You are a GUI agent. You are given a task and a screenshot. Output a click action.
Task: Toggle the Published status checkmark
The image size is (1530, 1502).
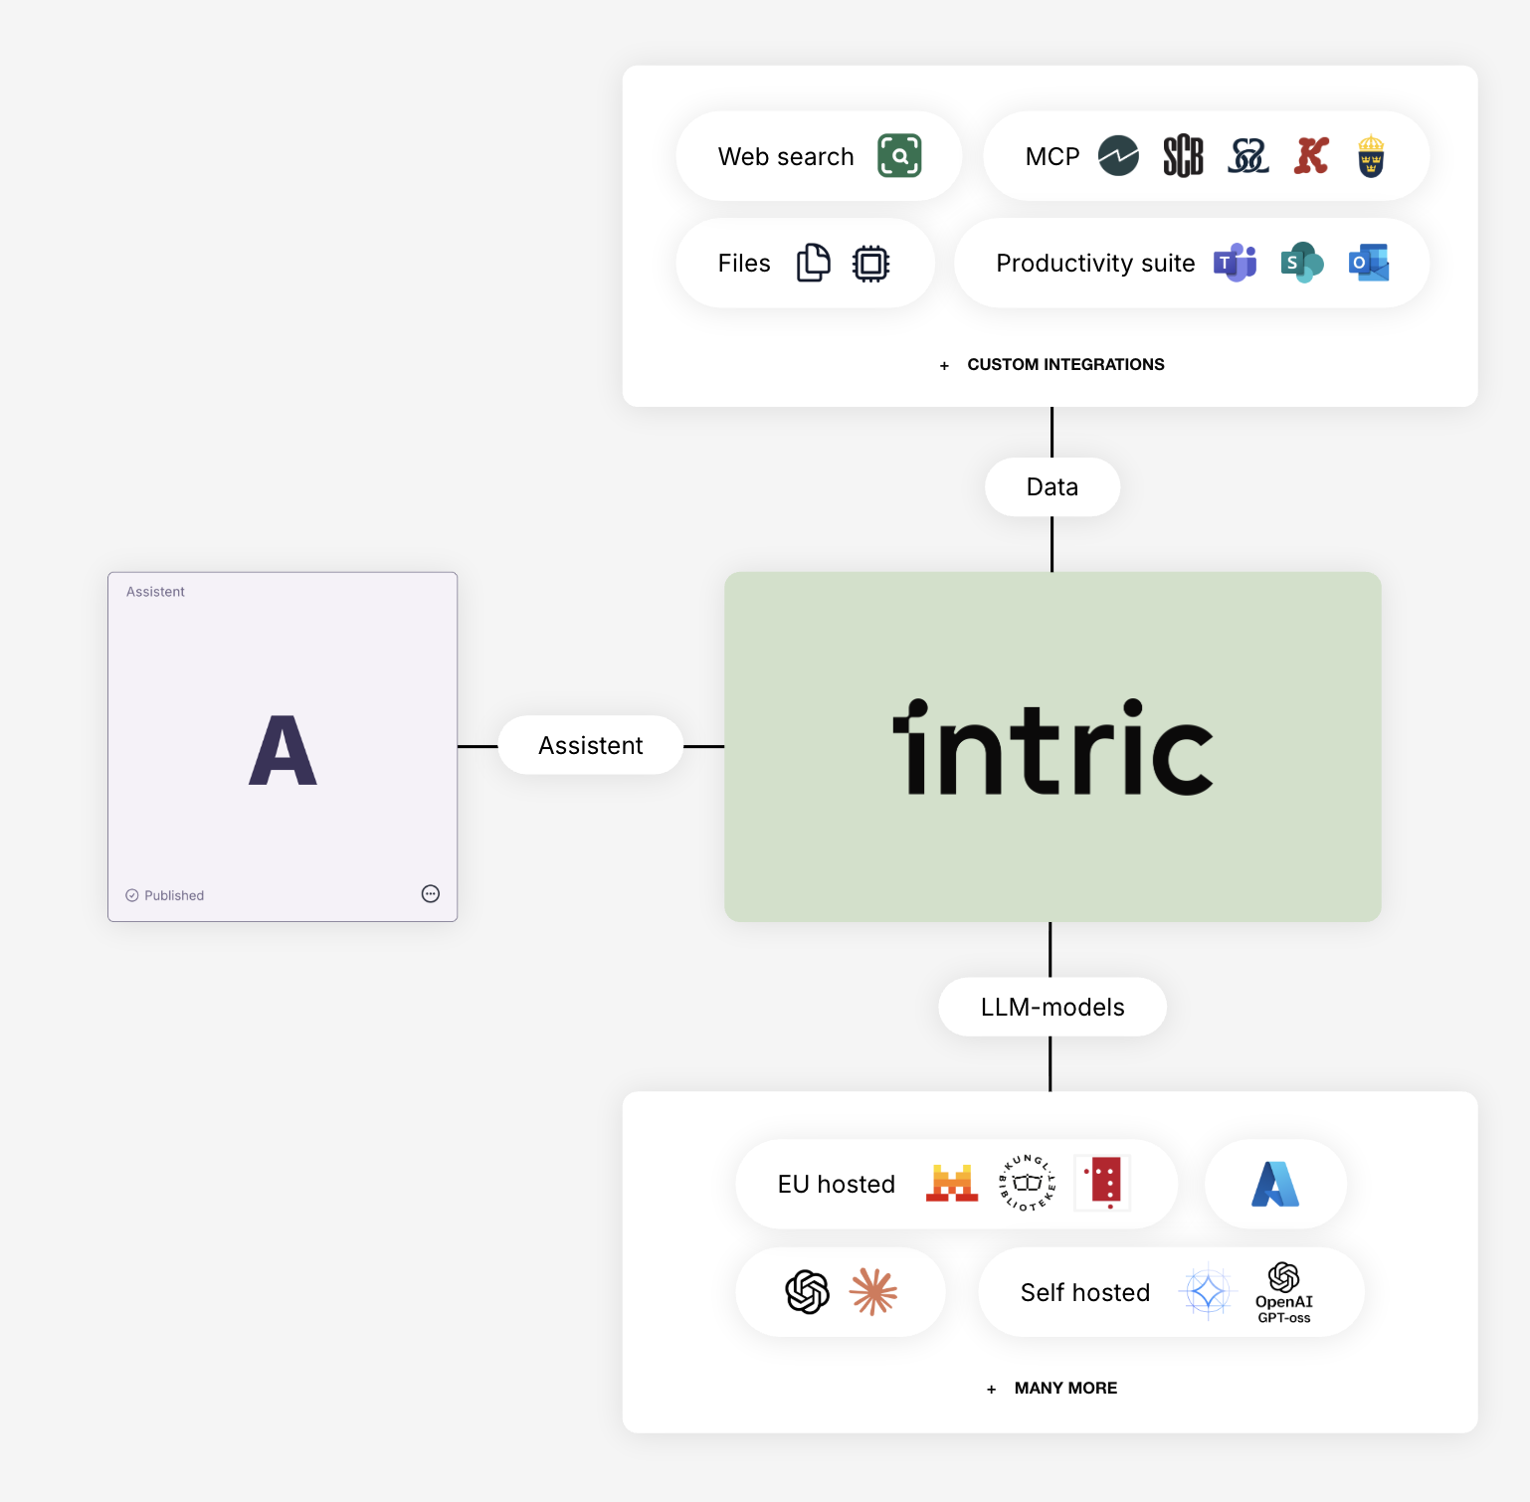[x=132, y=894]
